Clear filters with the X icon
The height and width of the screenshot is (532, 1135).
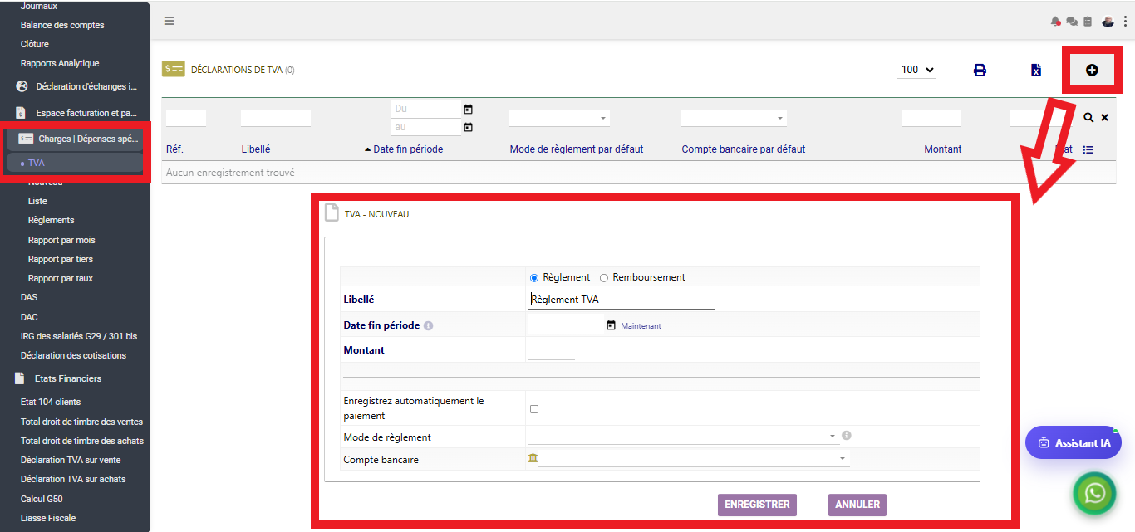[1104, 118]
